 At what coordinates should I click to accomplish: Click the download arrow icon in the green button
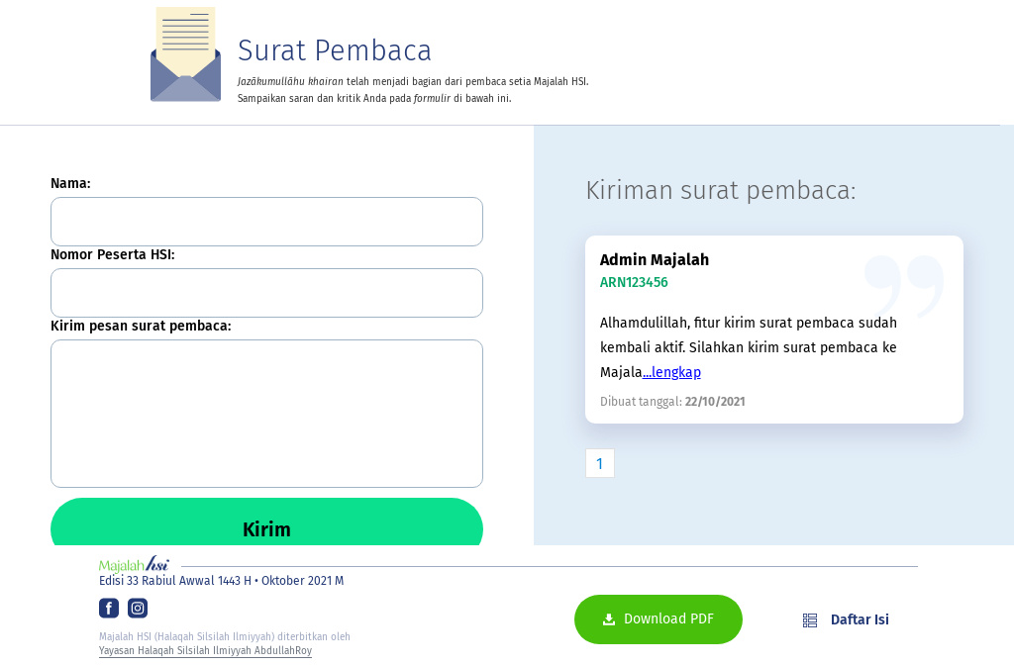608,618
